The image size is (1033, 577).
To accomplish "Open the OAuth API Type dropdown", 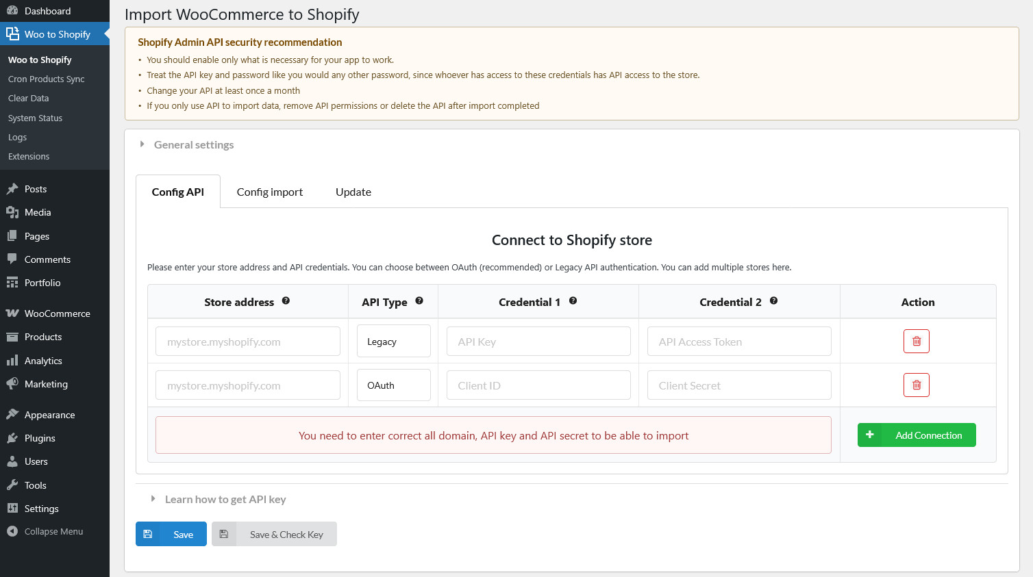I will point(393,385).
